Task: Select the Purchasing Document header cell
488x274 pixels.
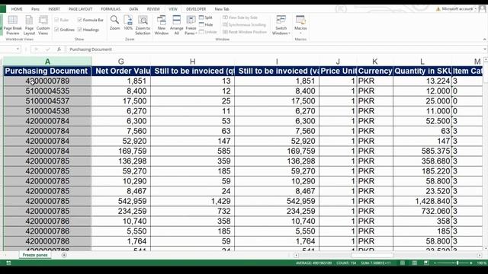Action: tap(47, 71)
